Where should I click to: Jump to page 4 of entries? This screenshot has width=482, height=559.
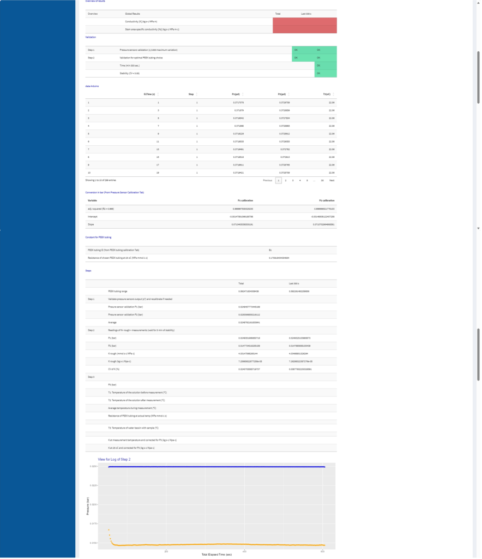300,180
